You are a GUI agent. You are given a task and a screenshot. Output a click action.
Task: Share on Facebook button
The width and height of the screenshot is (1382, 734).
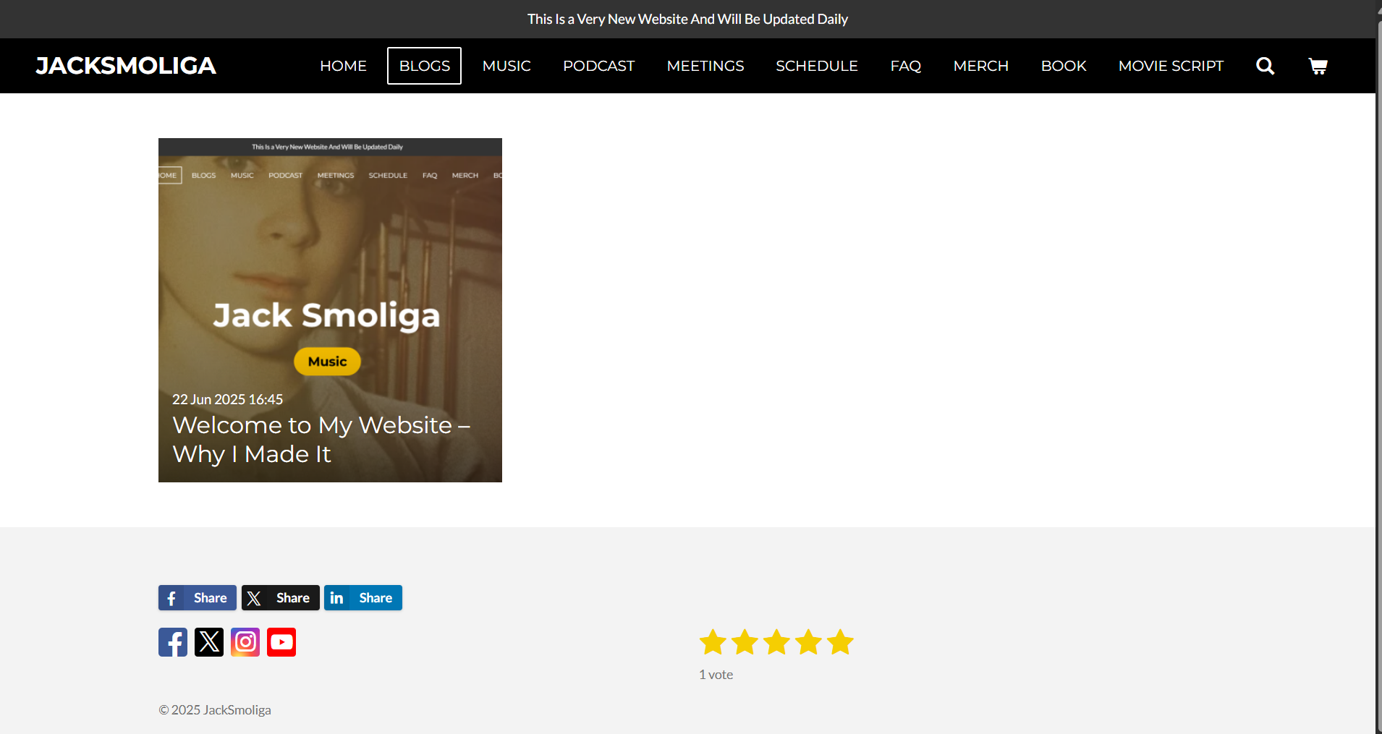coord(198,598)
